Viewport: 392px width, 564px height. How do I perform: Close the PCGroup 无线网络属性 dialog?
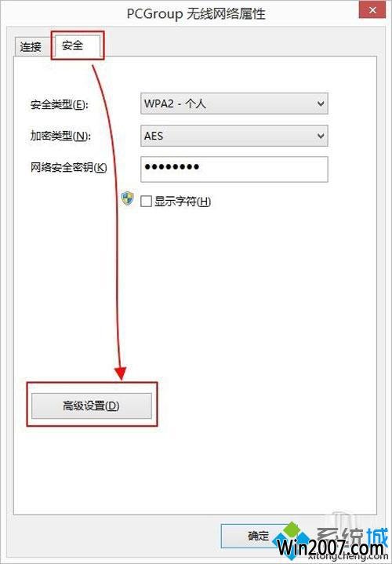point(372,9)
